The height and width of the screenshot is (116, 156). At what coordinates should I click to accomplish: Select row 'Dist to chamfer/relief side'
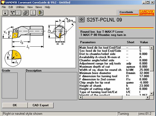[x=114, y=54]
